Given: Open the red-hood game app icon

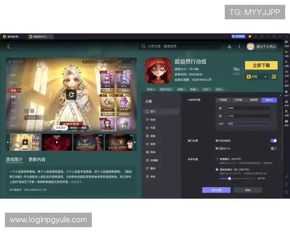Looking at the screenshot, I should tap(158, 71).
